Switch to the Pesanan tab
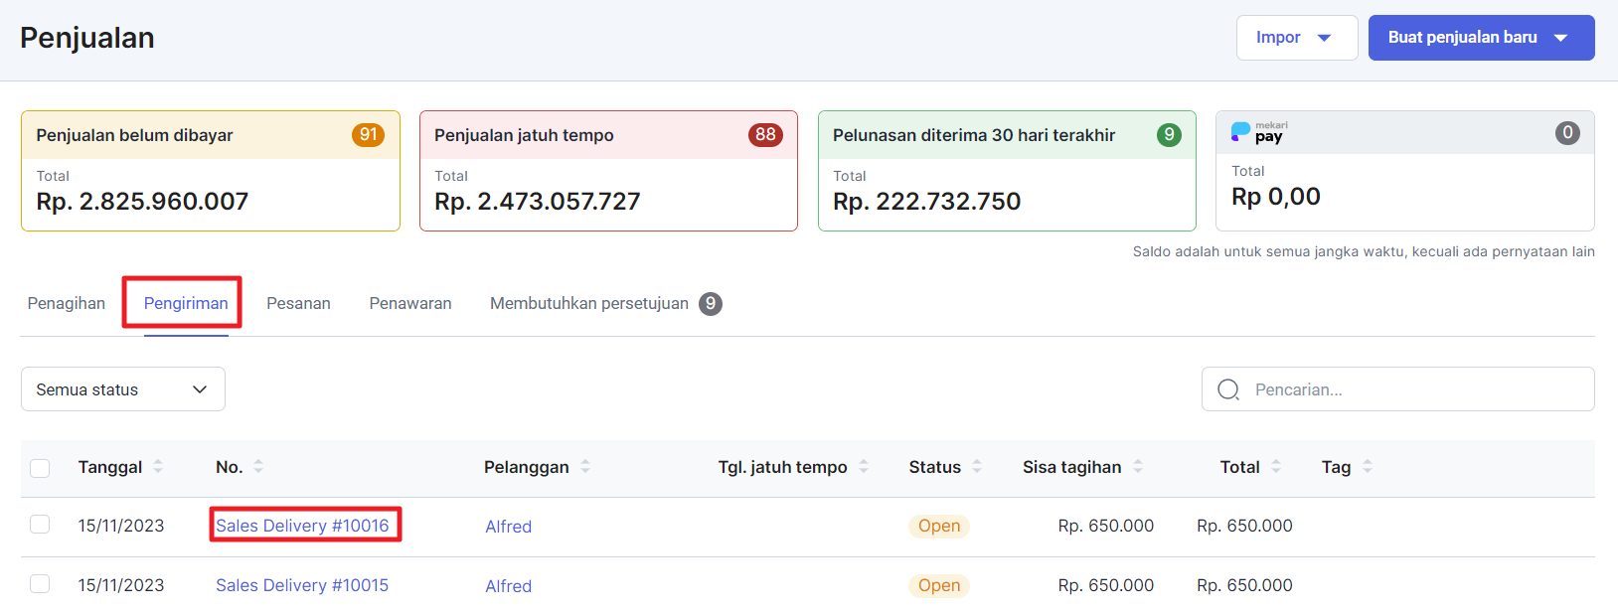This screenshot has width=1618, height=615. pyautogui.click(x=298, y=303)
